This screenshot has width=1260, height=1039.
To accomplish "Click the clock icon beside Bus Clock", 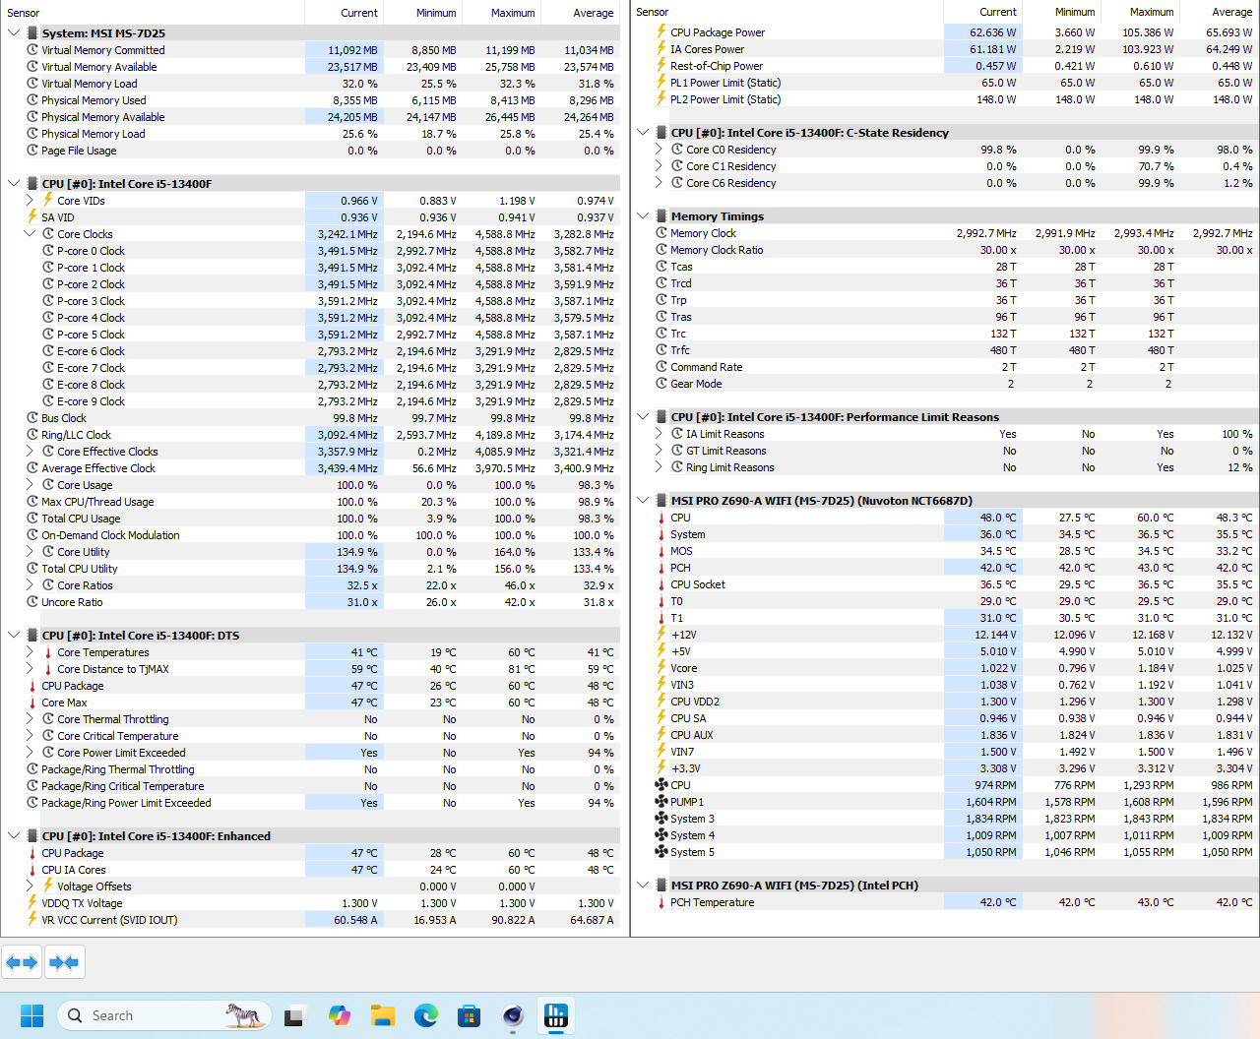I will coord(32,418).
